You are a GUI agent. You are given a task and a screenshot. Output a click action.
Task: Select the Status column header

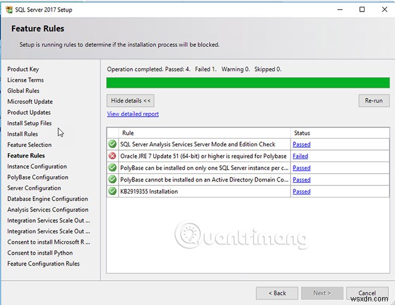[x=340, y=133]
